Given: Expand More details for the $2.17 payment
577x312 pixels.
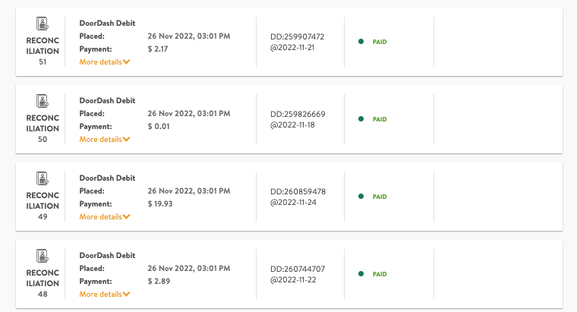Looking at the screenshot, I should (105, 62).
